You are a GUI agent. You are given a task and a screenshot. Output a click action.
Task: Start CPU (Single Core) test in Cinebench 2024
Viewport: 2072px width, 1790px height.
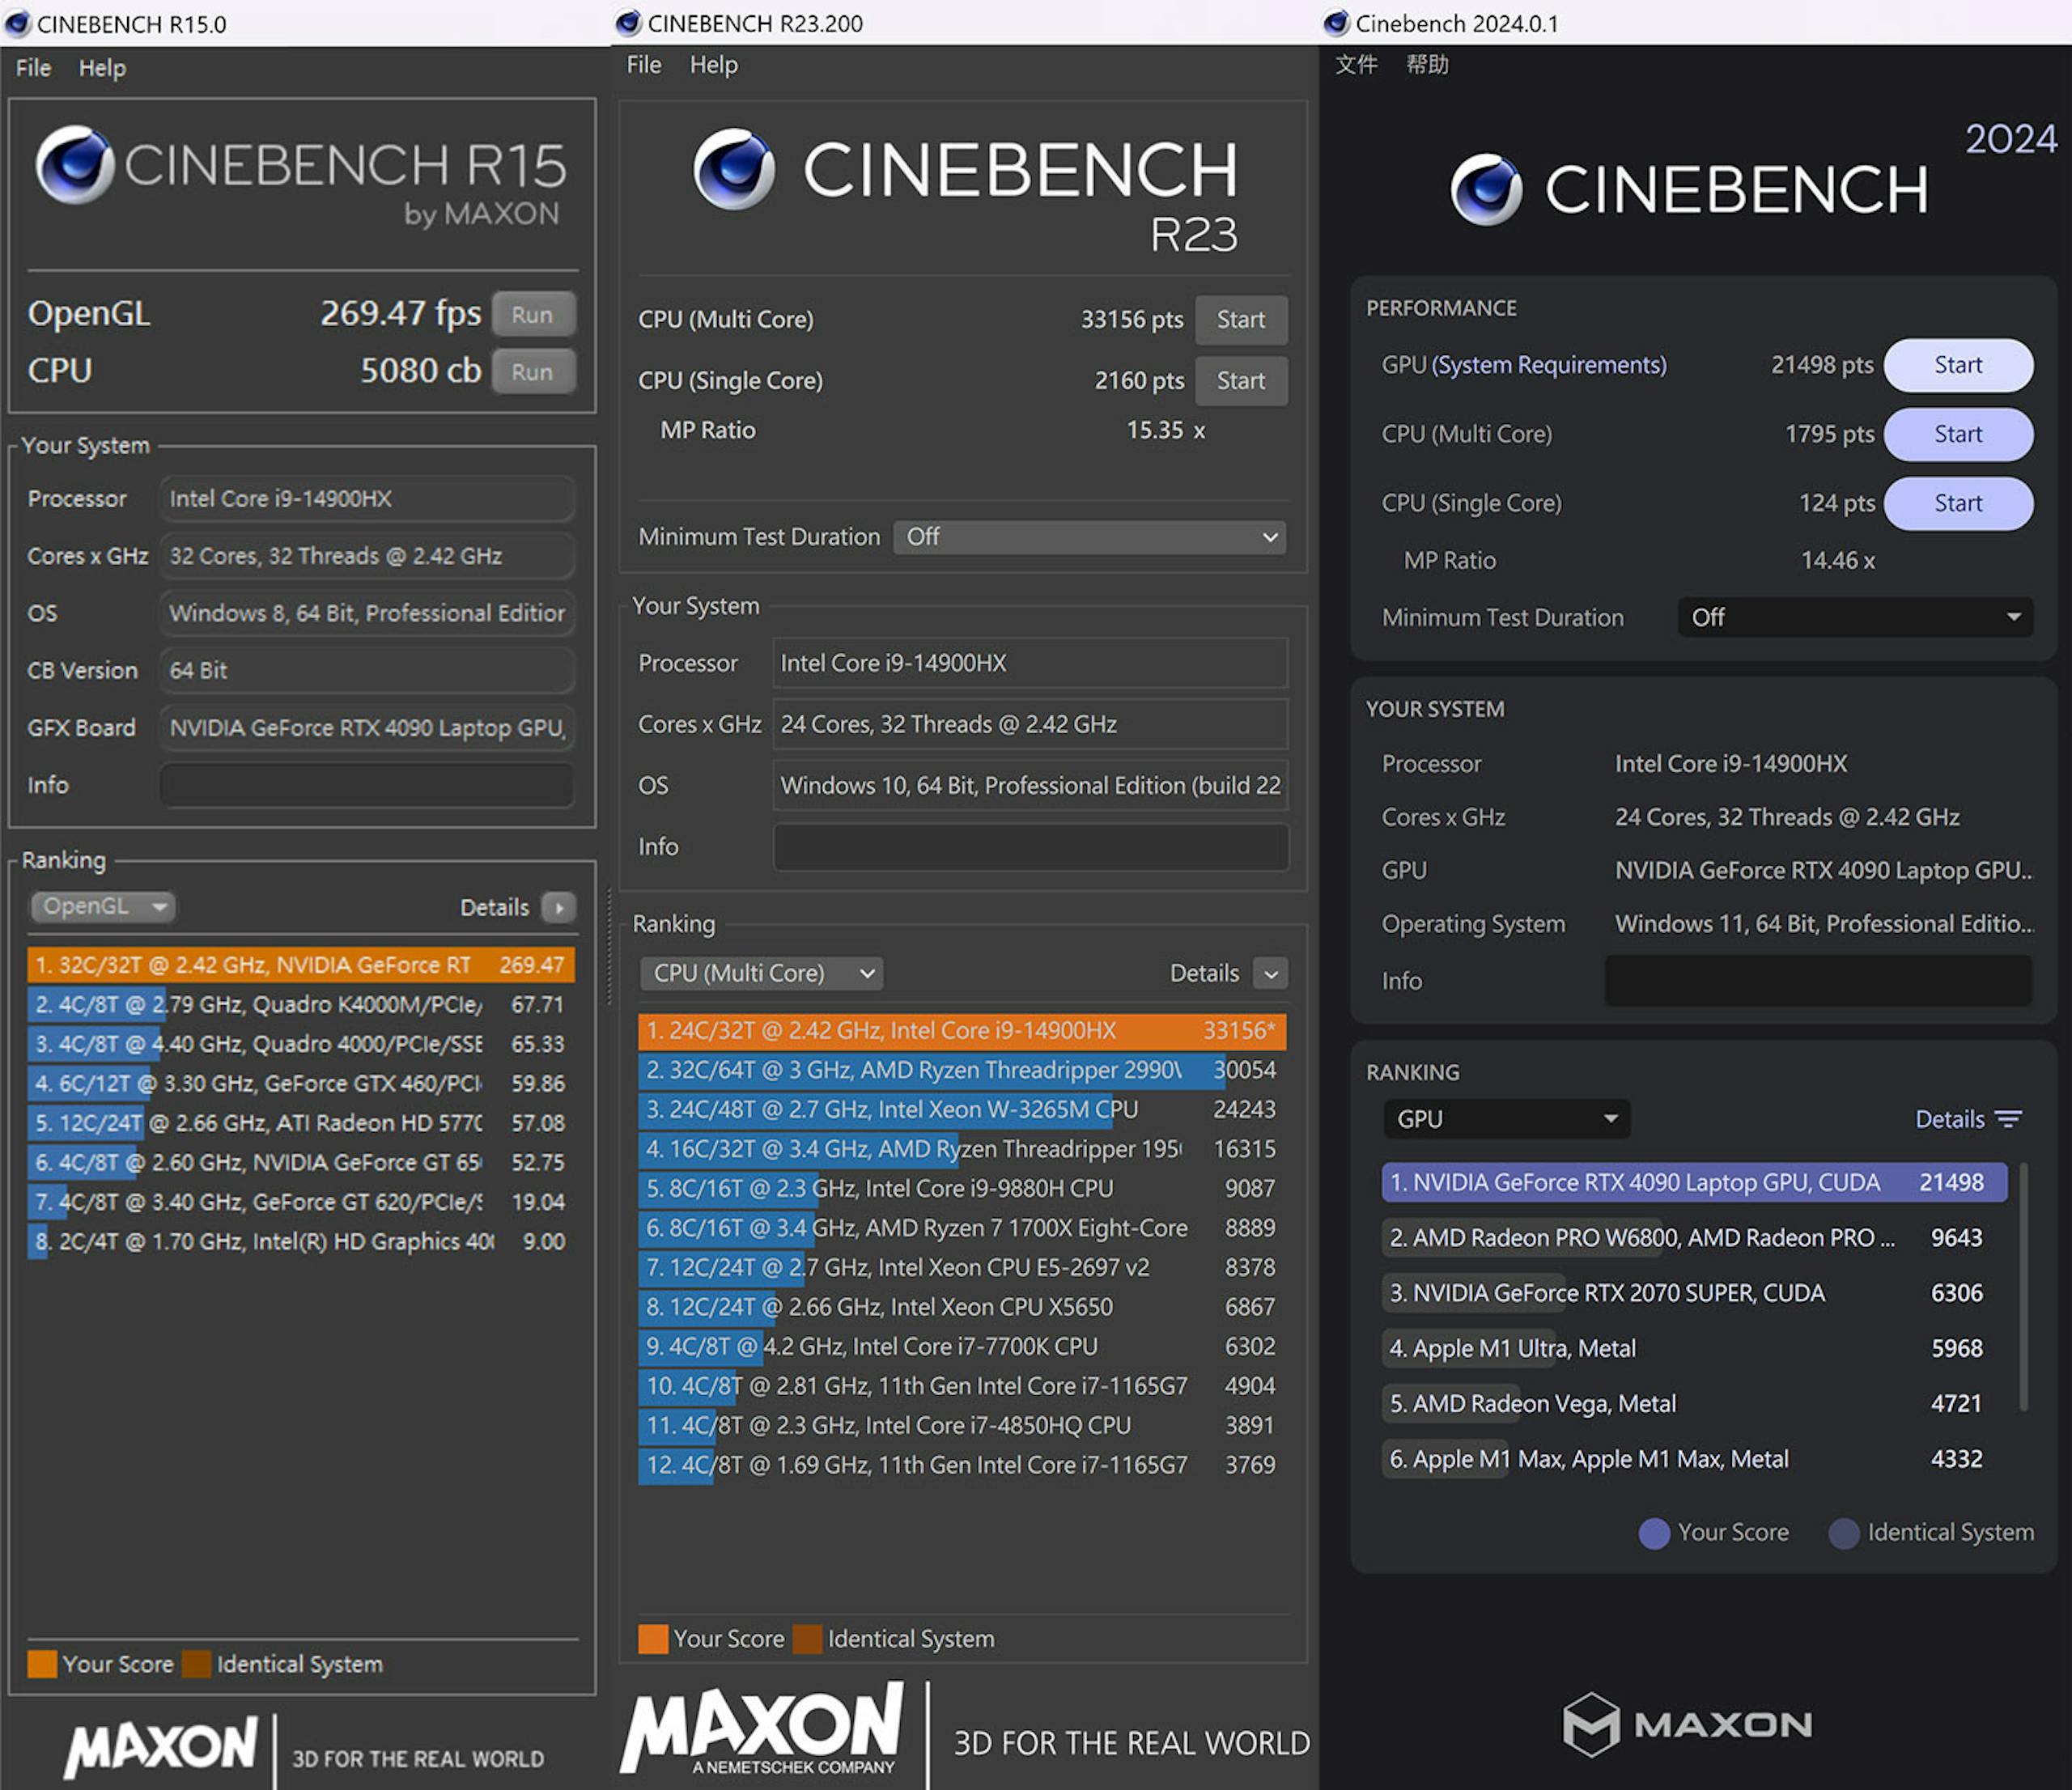(1958, 503)
